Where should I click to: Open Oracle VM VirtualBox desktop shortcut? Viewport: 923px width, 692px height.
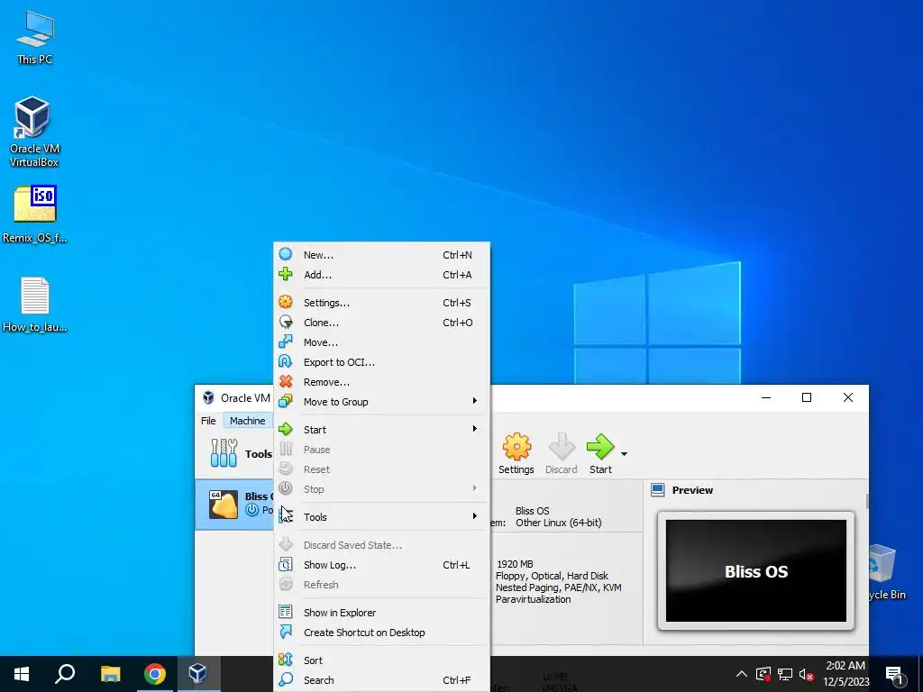tap(34, 132)
